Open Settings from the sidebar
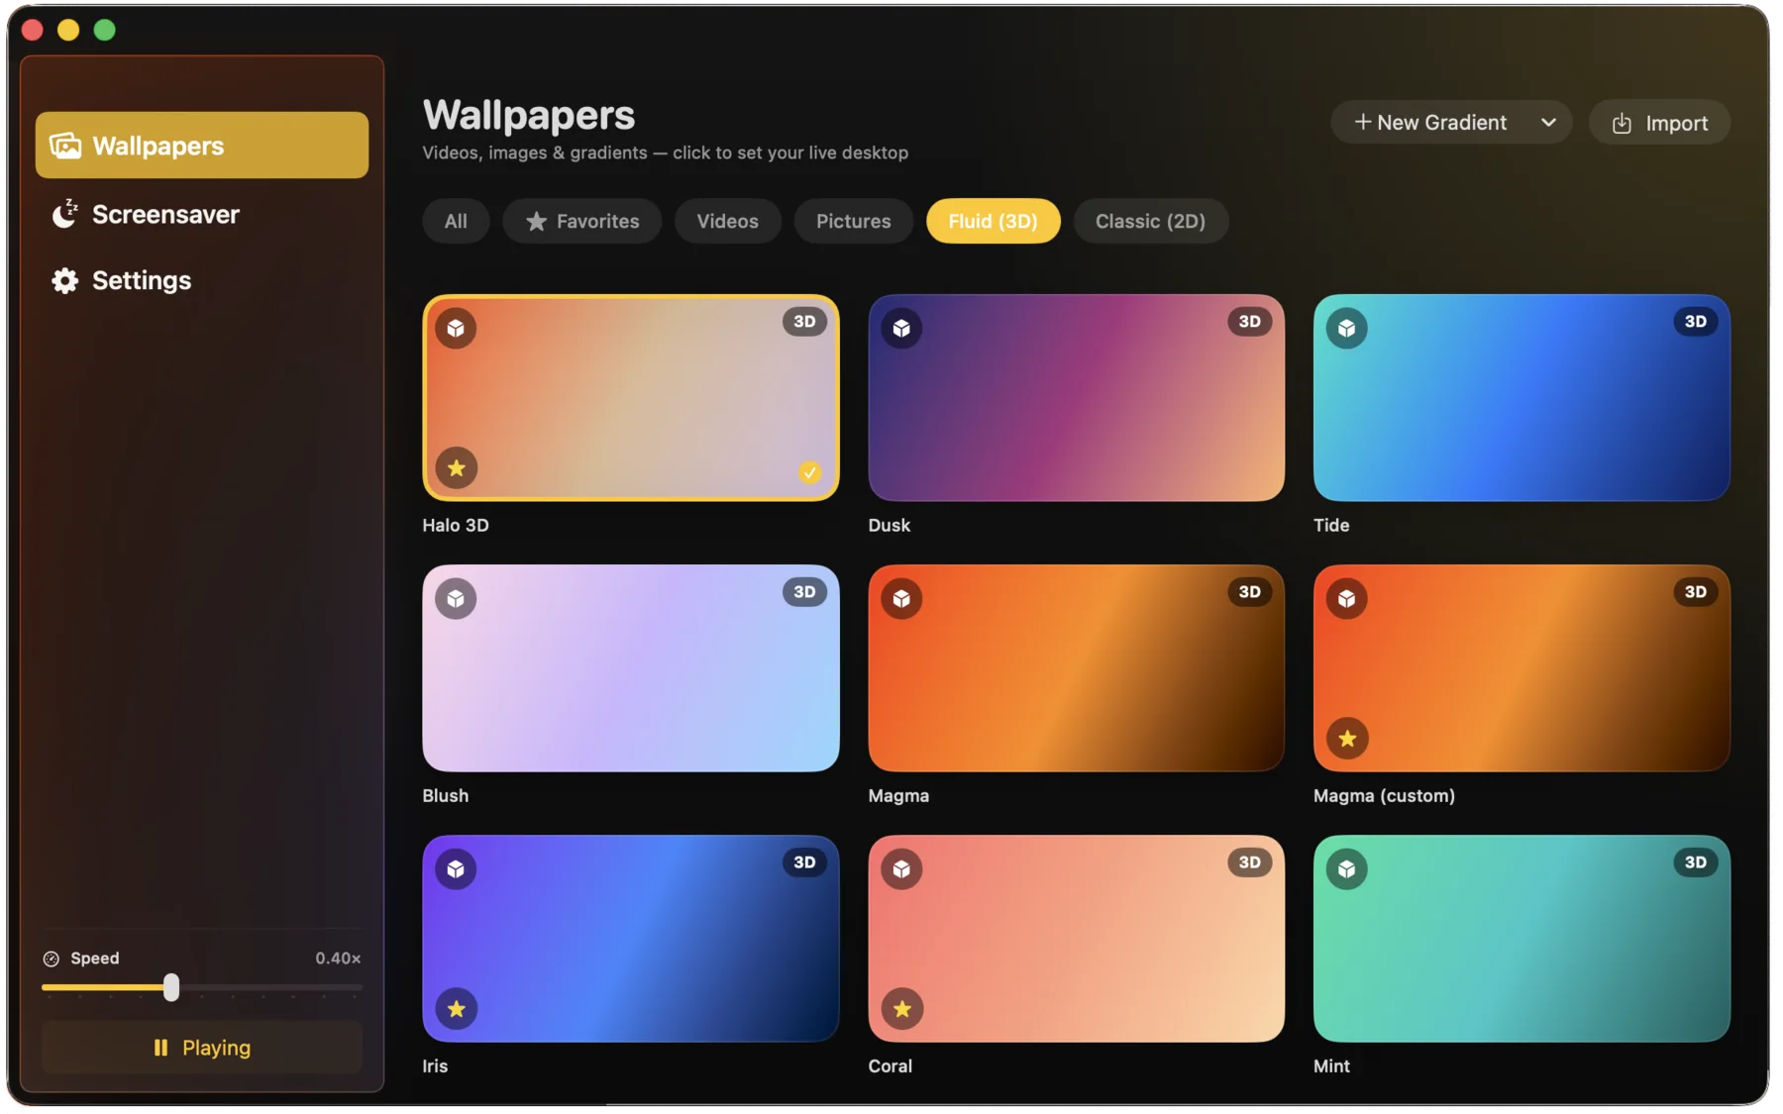This screenshot has height=1114, width=1783. pos(202,280)
